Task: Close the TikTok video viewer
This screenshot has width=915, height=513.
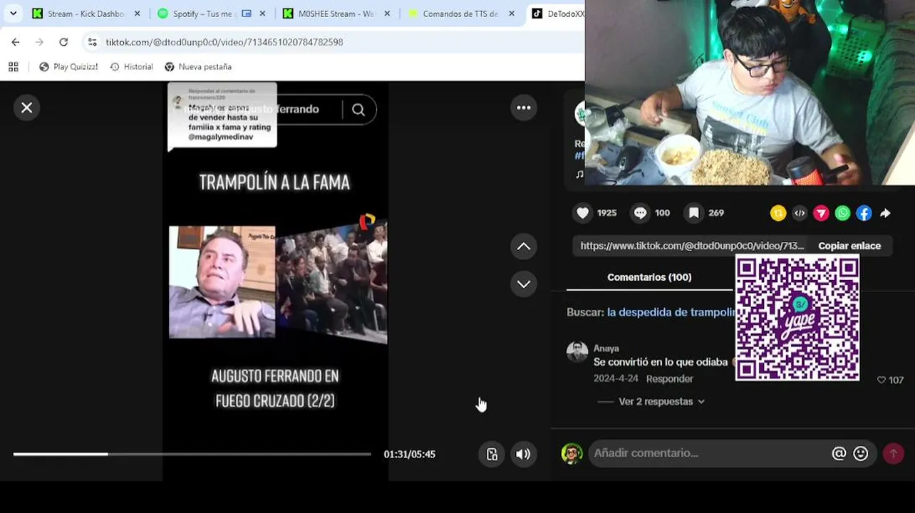Action: [x=26, y=108]
